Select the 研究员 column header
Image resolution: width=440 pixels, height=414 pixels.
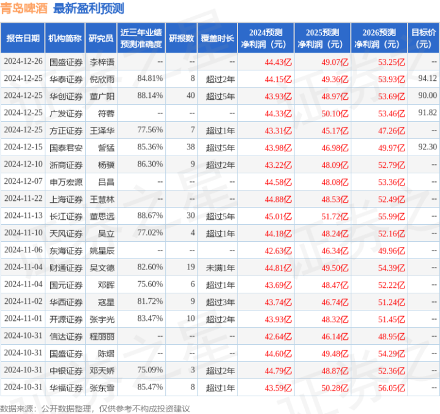click(101, 38)
